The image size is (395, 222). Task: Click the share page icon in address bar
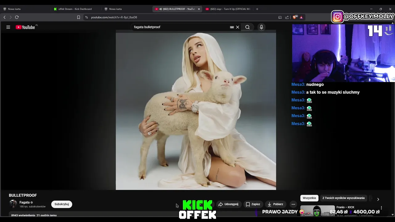coord(287,17)
